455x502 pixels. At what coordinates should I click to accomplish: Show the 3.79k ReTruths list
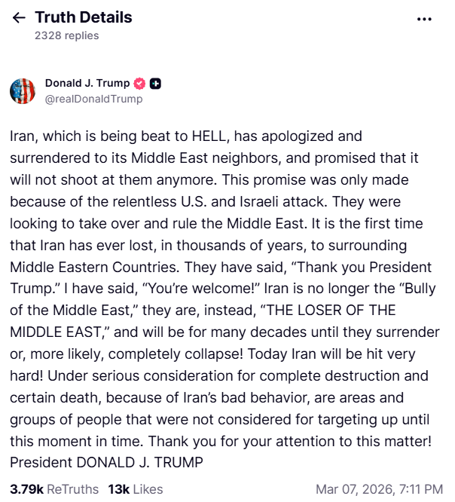point(54,488)
